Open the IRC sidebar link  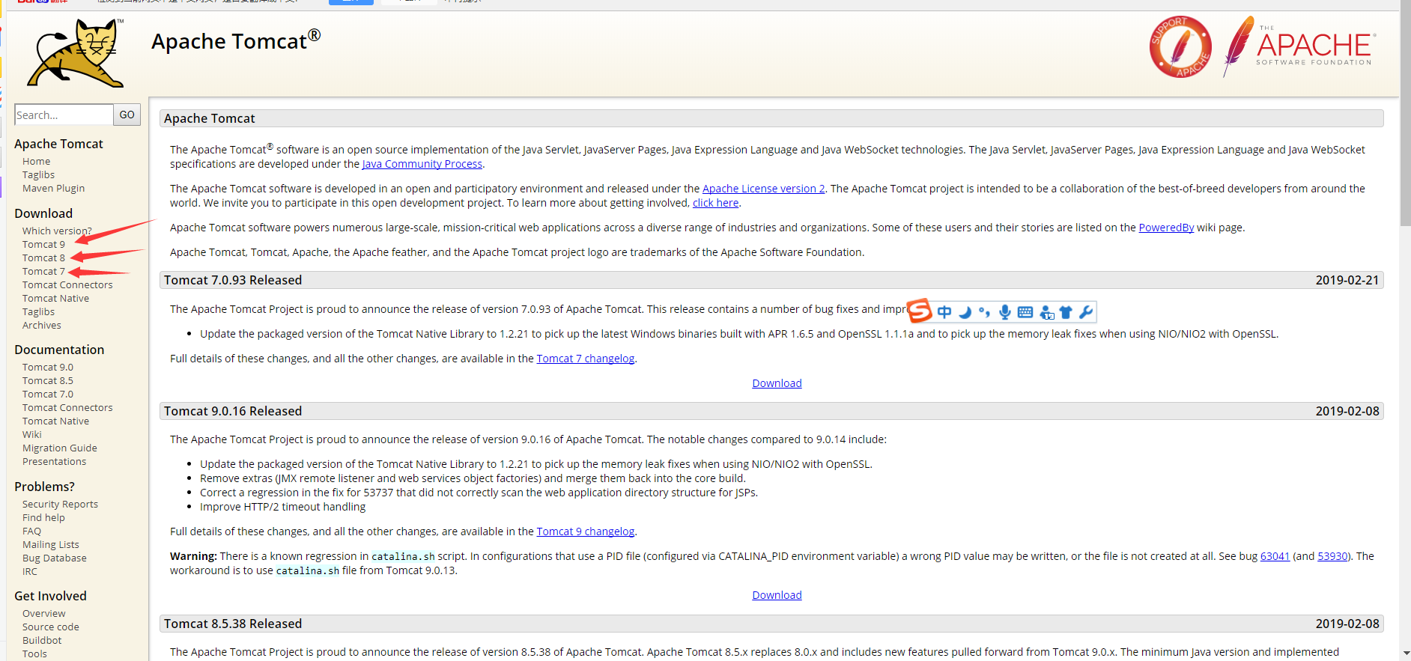[x=30, y=571]
